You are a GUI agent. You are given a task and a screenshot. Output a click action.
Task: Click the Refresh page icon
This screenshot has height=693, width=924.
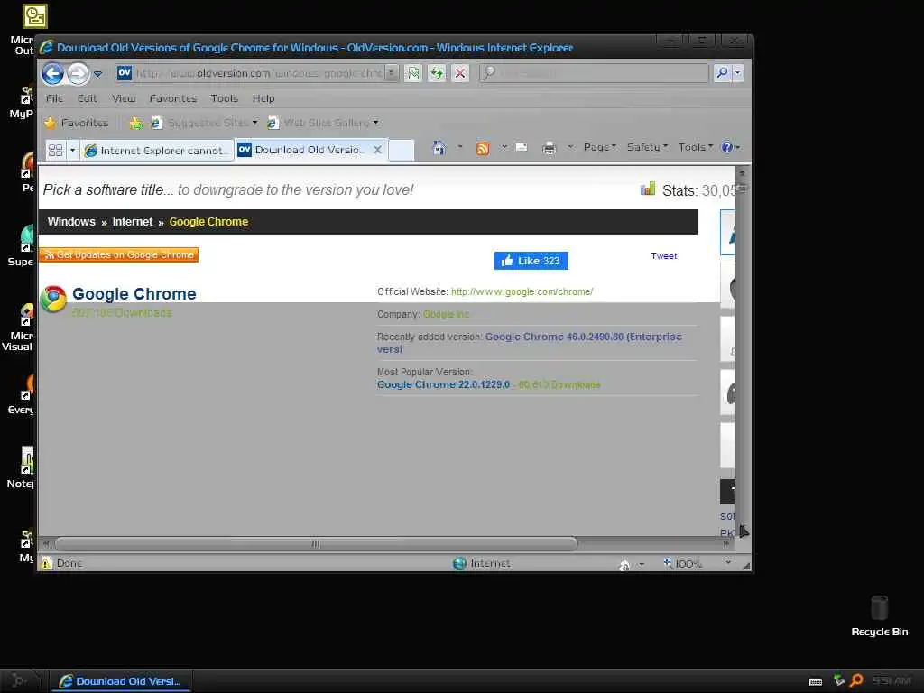(437, 73)
